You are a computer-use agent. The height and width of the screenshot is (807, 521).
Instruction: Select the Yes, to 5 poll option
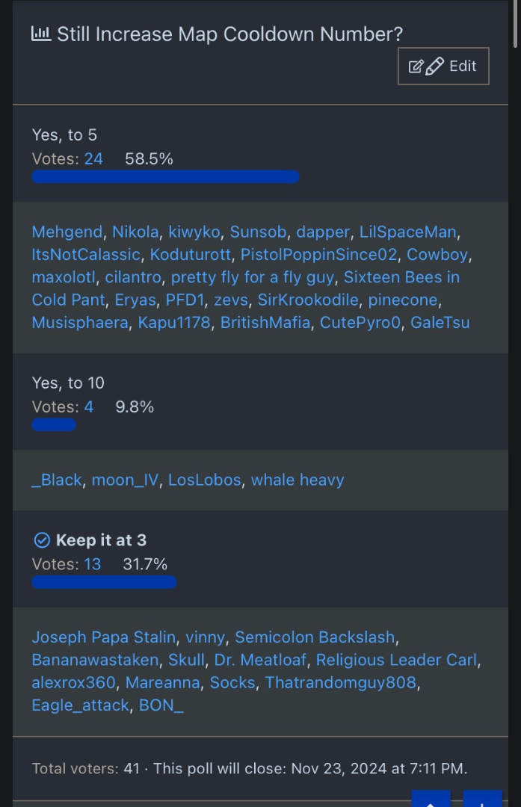tap(64, 134)
